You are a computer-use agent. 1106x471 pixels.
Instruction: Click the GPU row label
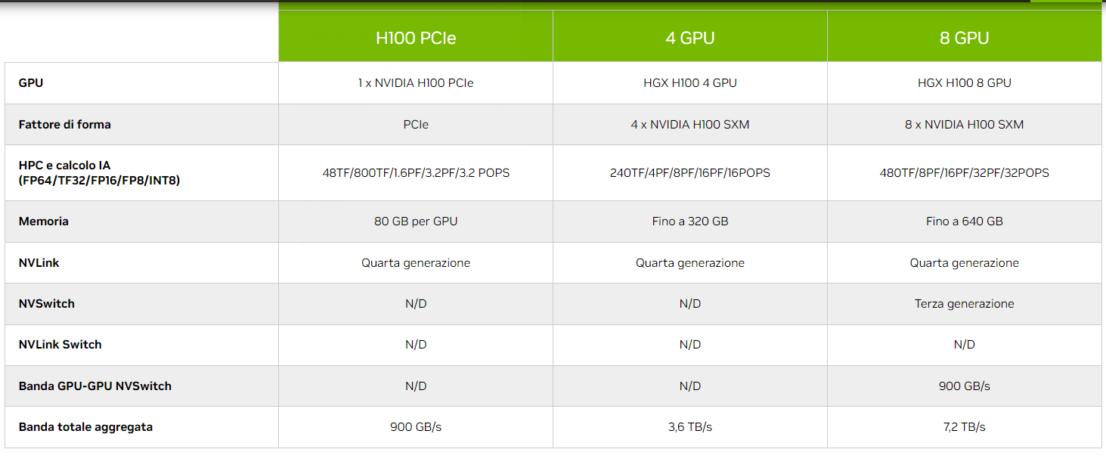coord(31,83)
